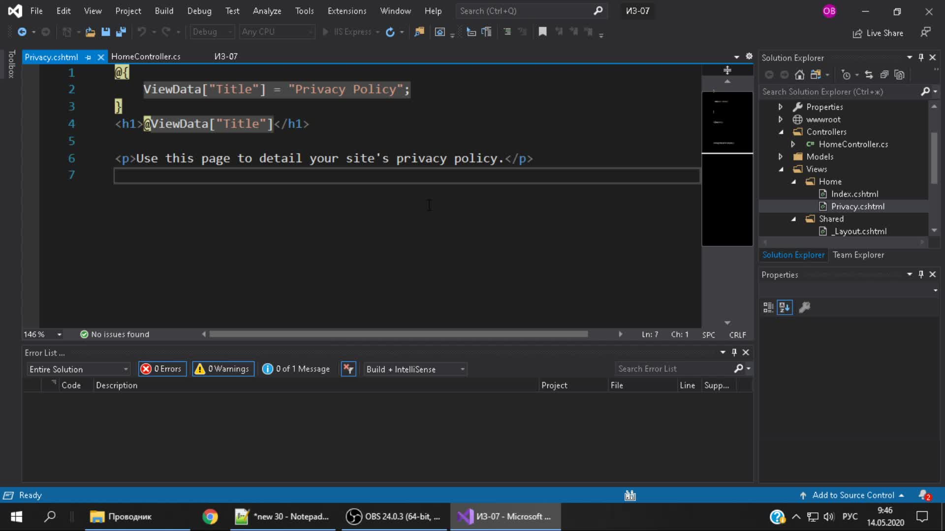This screenshot has width=945, height=531.
Task: Toggle auto-hide pin on Error List
Action: (734, 353)
